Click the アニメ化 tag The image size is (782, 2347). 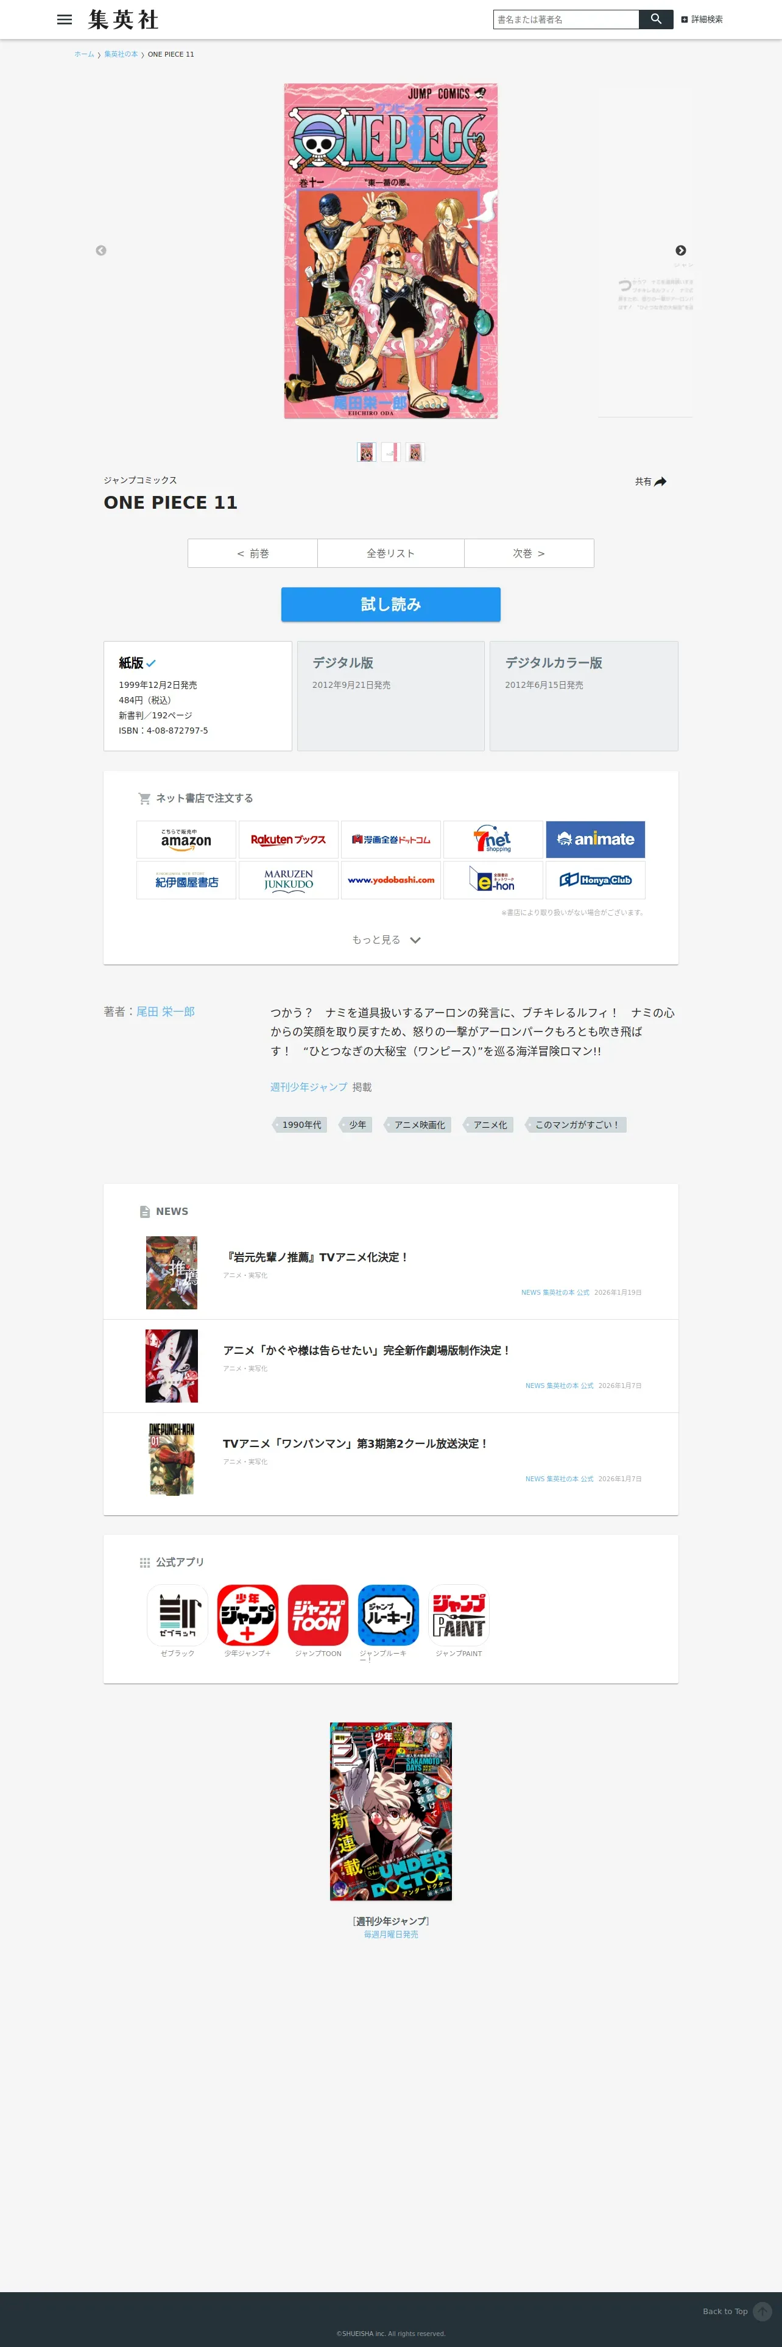pos(489,1125)
